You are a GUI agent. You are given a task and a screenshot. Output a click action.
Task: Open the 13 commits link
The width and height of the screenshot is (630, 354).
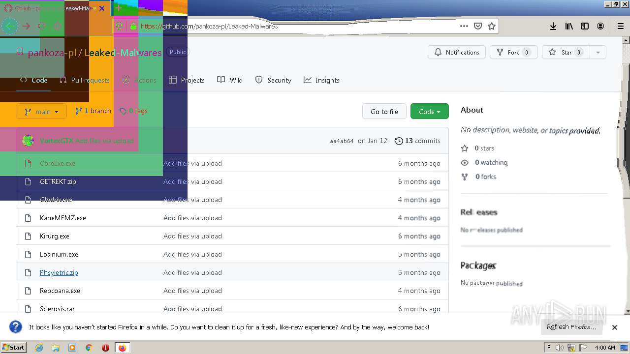(418, 141)
